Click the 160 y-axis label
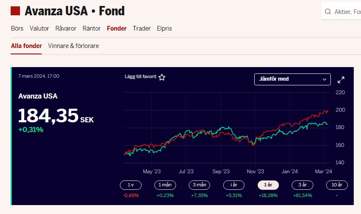 (340, 145)
